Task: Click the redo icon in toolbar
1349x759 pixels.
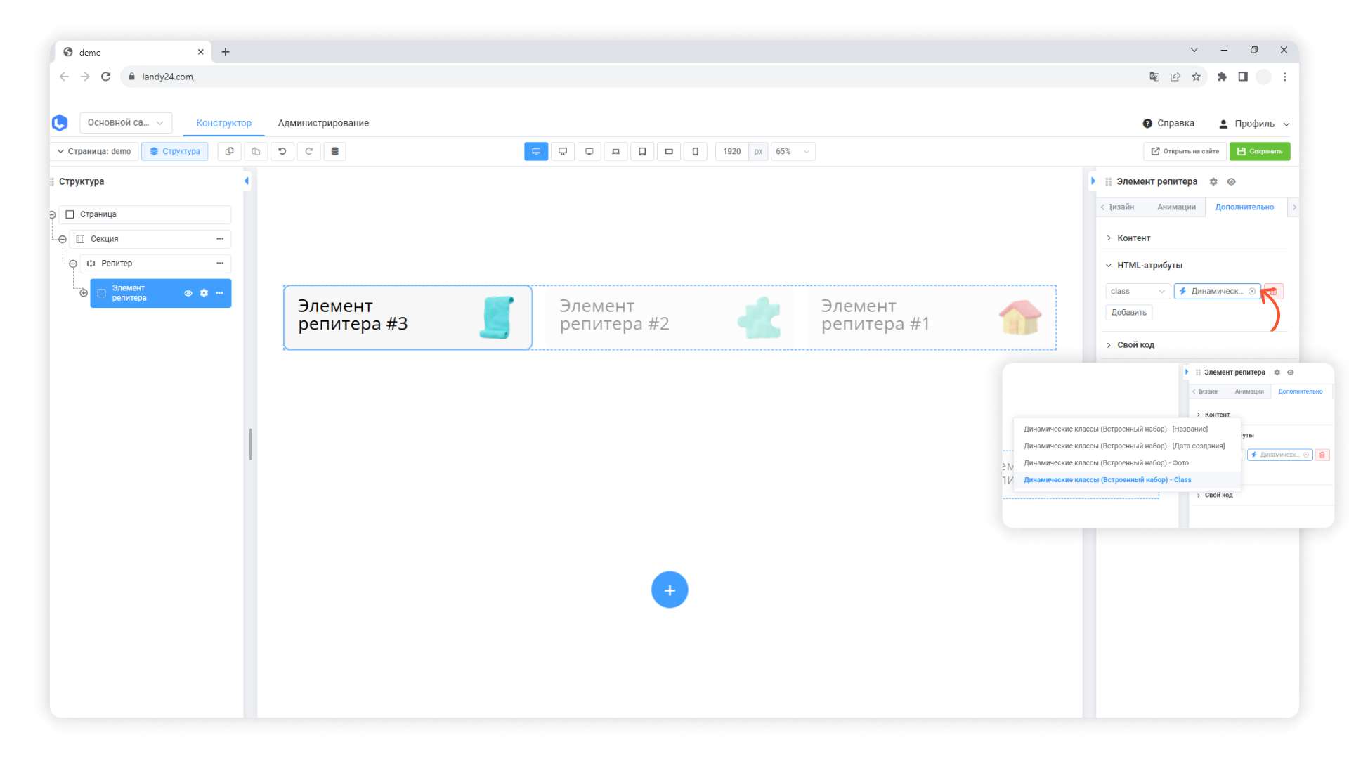Action: click(x=308, y=151)
